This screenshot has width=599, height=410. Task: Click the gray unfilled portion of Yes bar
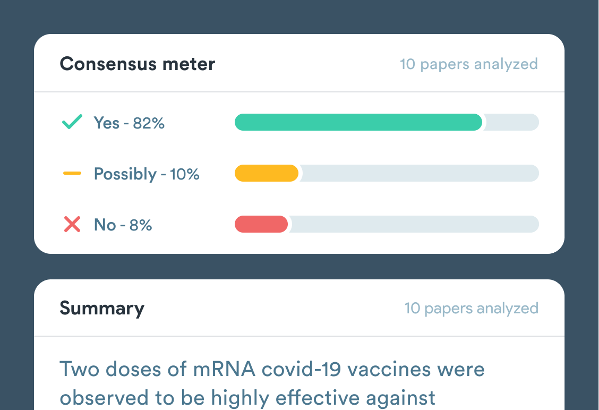pyautogui.click(x=511, y=122)
